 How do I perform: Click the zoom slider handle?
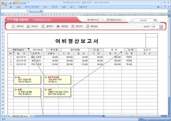(x=156, y=119)
